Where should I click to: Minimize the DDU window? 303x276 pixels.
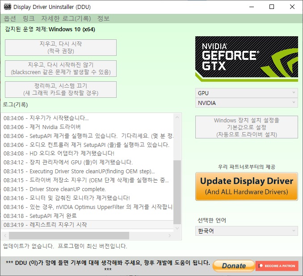(x=252, y=7)
